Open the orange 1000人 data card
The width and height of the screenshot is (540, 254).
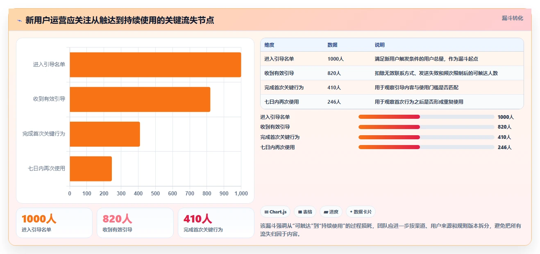coord(54,223)
